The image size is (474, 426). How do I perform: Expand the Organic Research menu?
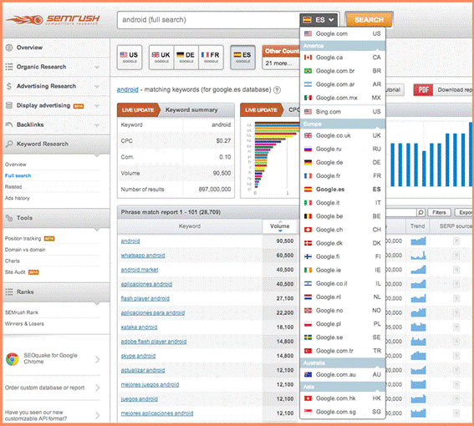coord(97,67)
